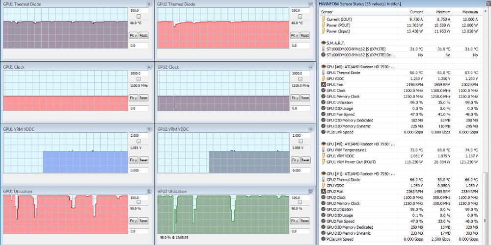491x245 pixels.
Task: Close the GPU1 Utilization graph window
Action: pyautogui.click(x=150, y=191)
